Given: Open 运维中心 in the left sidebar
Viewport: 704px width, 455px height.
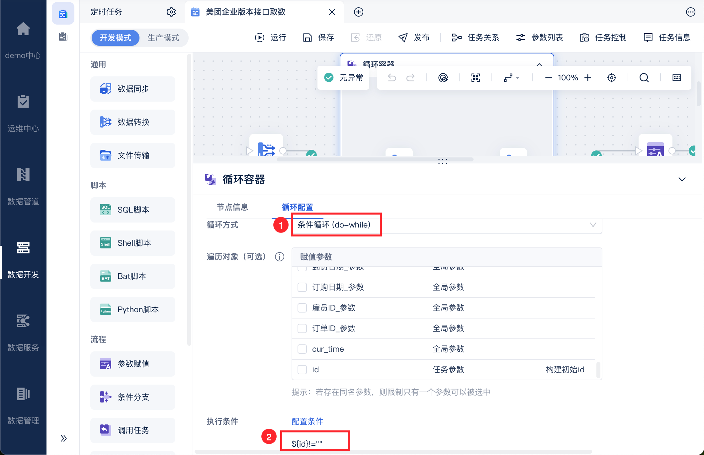Looking at the screenshot, I should click(23, 114).
